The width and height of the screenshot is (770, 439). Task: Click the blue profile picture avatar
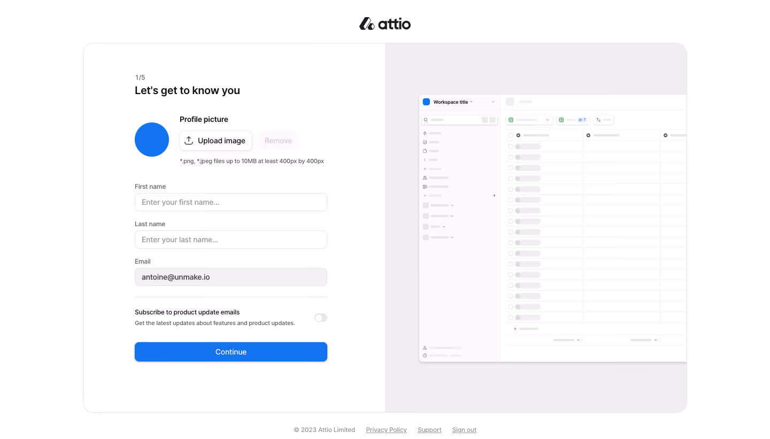[152, 140]
